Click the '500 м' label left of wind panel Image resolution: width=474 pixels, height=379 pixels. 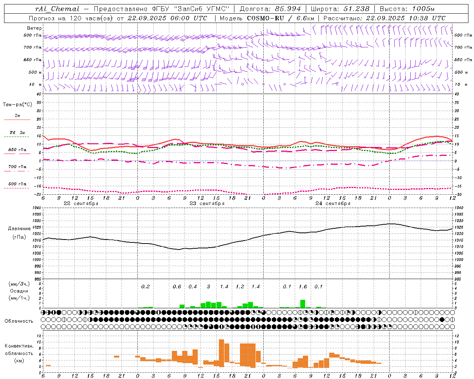pos(35,72)
